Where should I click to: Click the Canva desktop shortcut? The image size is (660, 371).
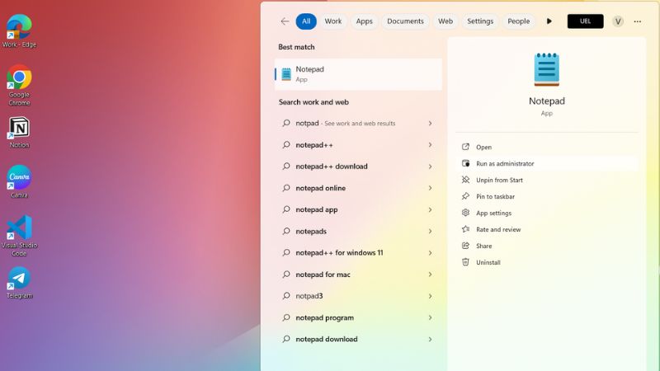tap(19, 178)
